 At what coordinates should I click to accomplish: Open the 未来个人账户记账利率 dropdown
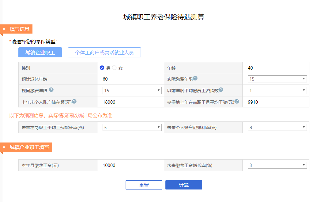(277, 128)
